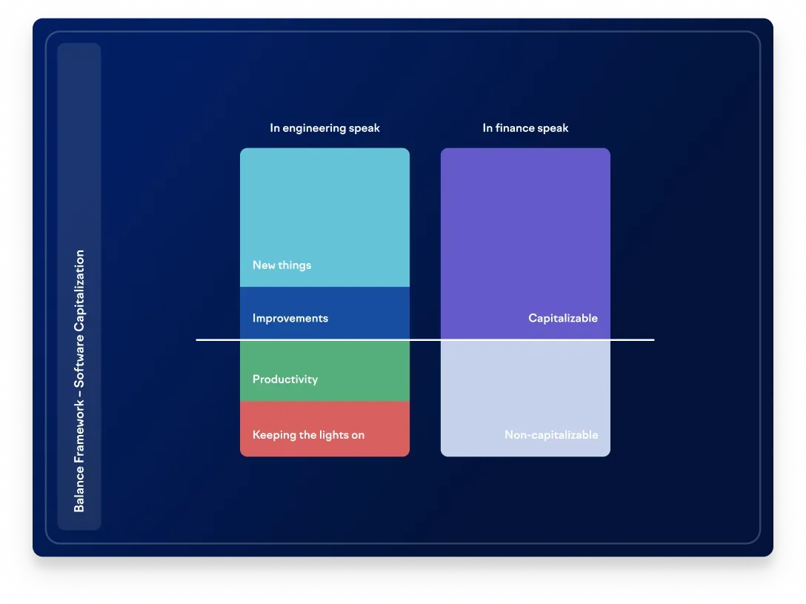Click the pale 'Non-capitalizable' block
806x604 pixels.
click(x=525, y=399)
